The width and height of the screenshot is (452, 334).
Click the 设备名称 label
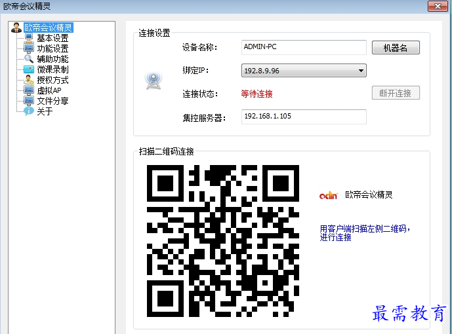coord(199,47)
